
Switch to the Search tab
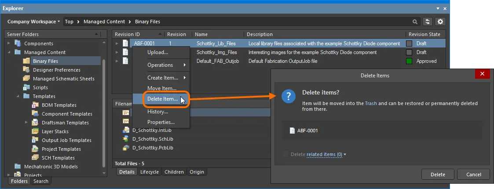click(x=41, y=181)
